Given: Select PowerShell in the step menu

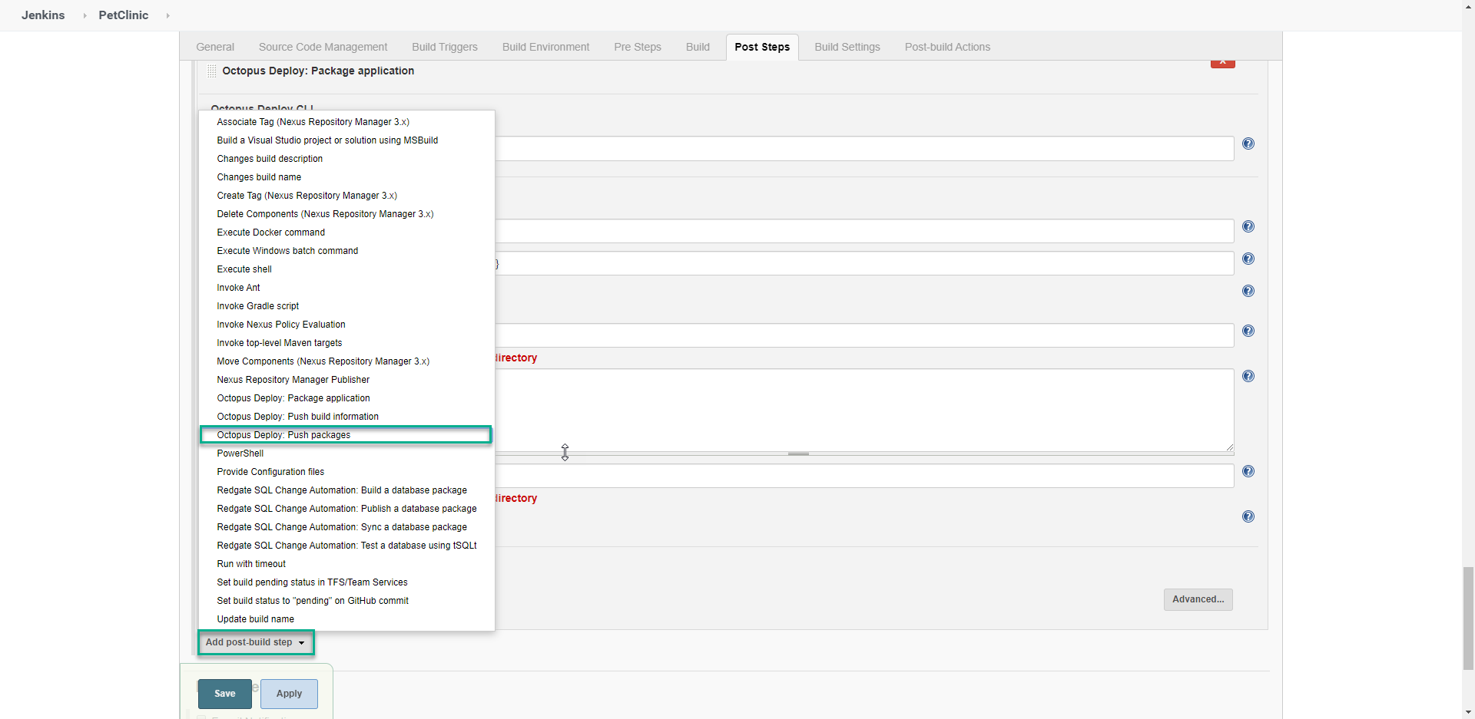Looking at the screenshot, I should [240, 453].
